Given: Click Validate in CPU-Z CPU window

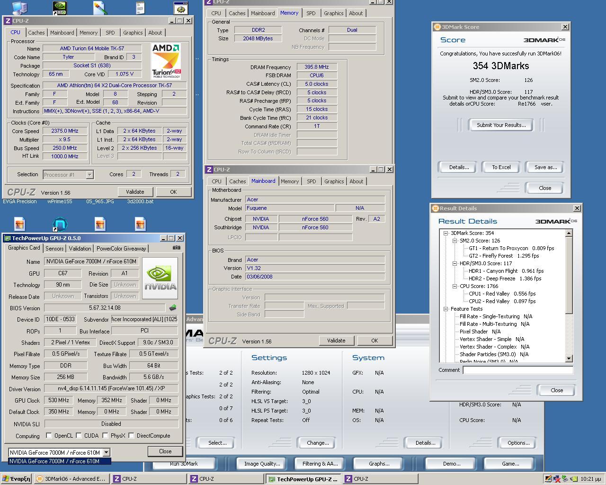Looking at the screenshot, I should [135, 192].
